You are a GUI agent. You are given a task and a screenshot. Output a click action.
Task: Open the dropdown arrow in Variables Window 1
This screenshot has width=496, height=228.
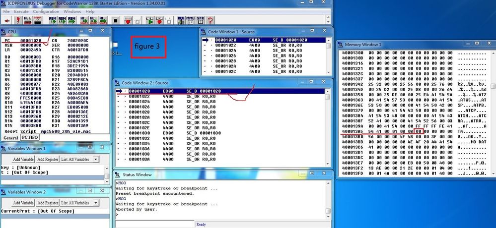[x=96, y=159]
